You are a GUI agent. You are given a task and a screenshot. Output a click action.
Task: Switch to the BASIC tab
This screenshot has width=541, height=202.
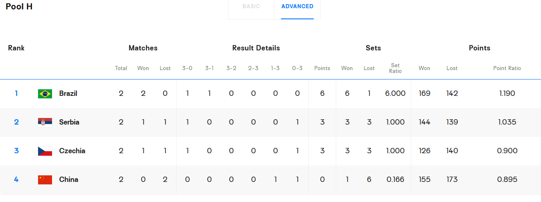tap(251, 7)
